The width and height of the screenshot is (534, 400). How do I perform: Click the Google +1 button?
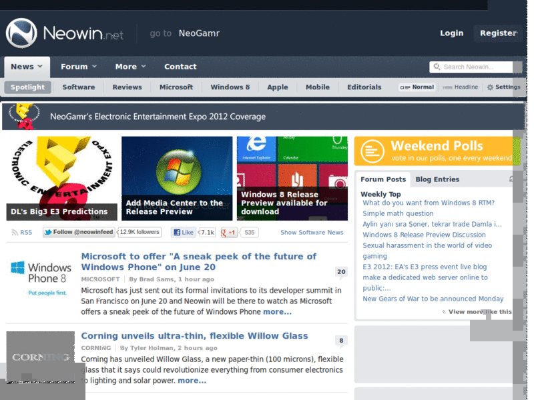click(229, 232)
